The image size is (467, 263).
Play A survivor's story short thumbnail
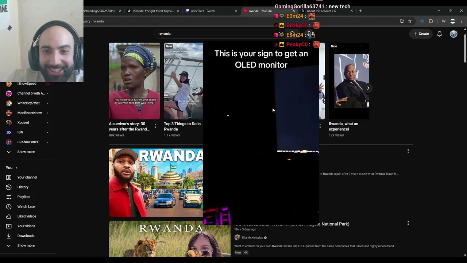click(x=134, y=81)
